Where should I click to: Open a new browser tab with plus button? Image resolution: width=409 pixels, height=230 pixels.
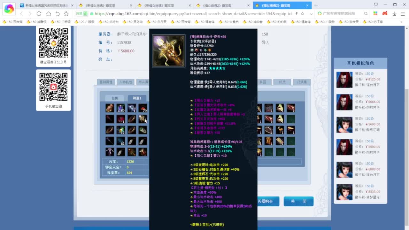(316, 5)
